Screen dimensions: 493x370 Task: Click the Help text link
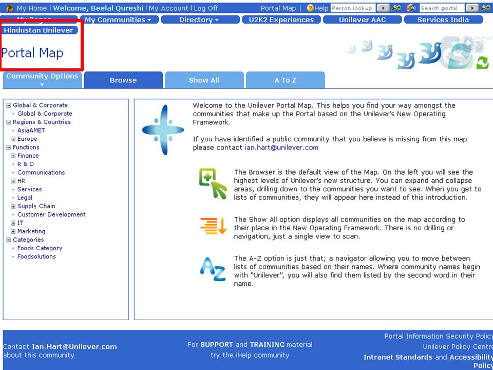tap(321, 8)
